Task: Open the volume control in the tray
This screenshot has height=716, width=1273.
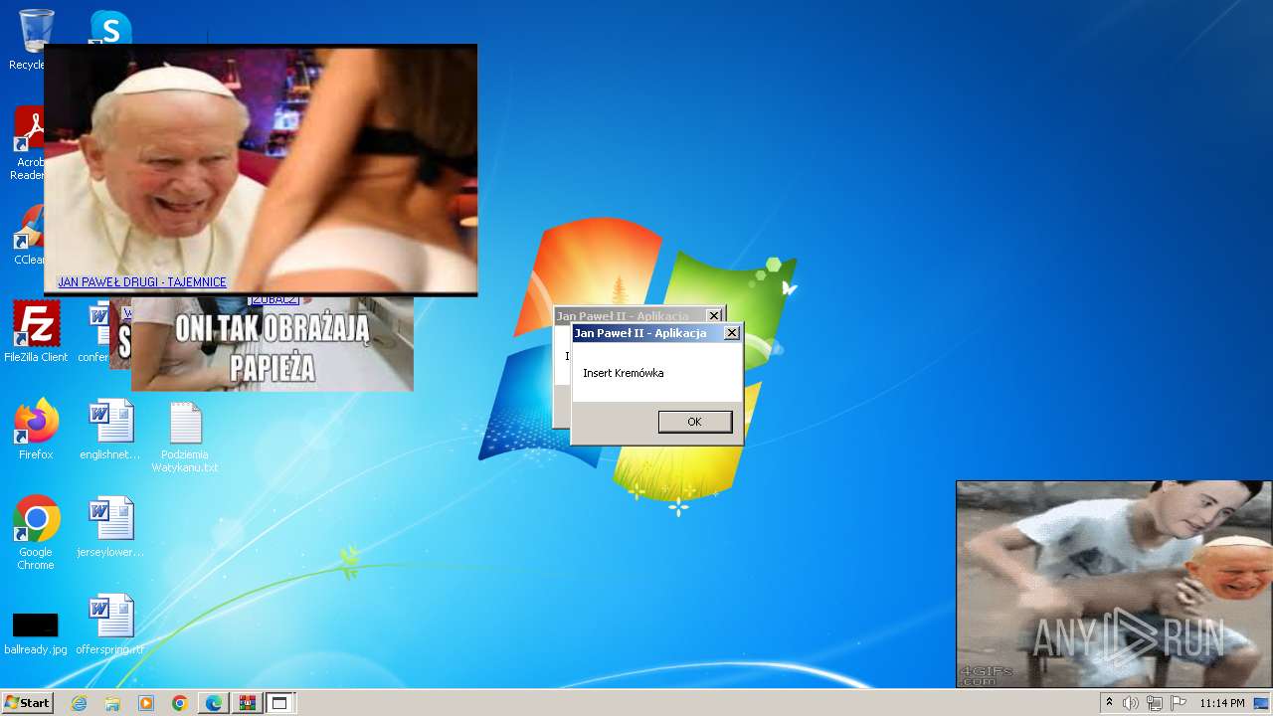Action: click(x=1131, y=703)
